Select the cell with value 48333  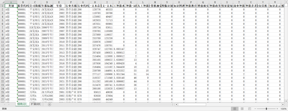pos(107,9)
